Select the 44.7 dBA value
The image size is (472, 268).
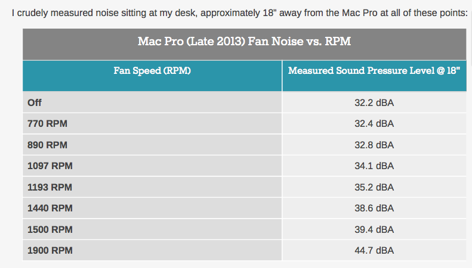pyautogui.click(x=374, y=250)
